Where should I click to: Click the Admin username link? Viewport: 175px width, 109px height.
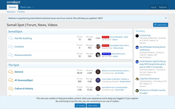115,40
